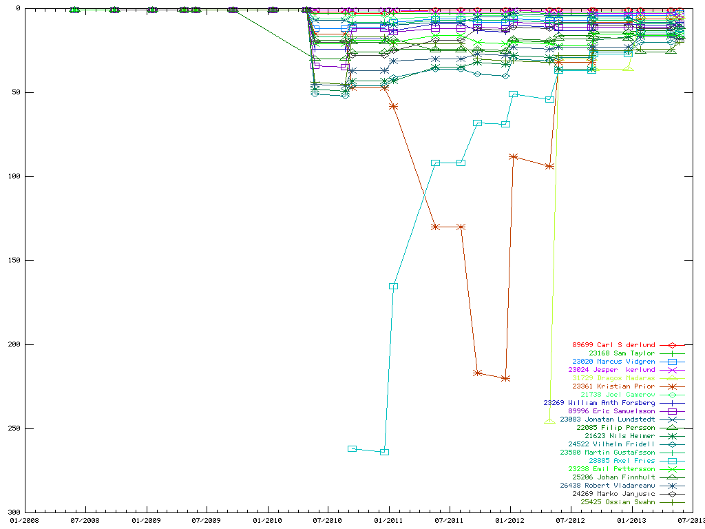Click the red diamond marker for Carl Söderlund

coord(672,345)
